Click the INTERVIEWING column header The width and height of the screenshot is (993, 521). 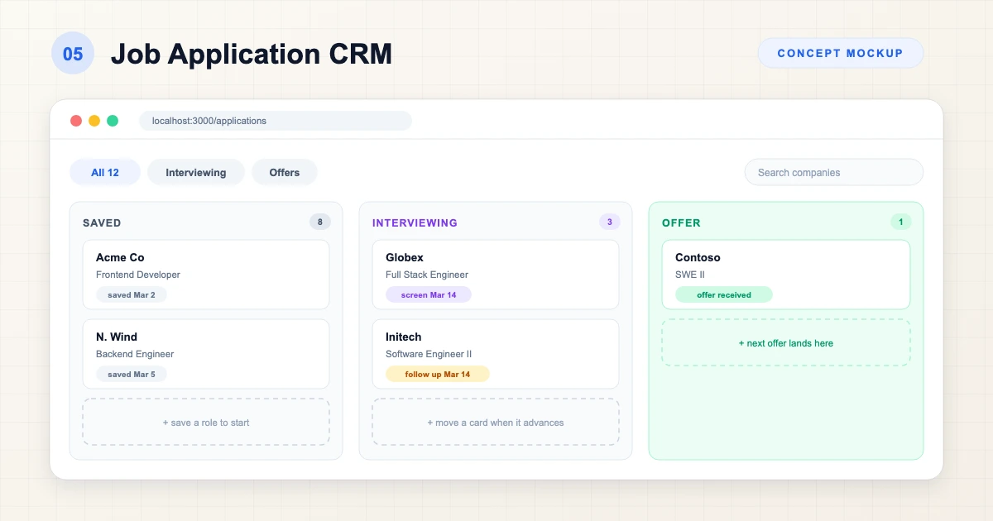click(x=415, y=222)
